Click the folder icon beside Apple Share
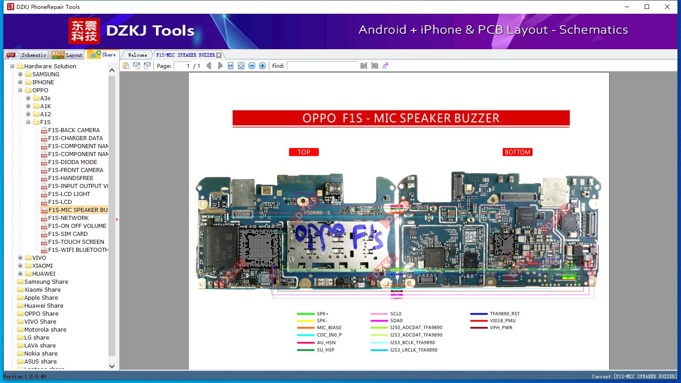Screen dimensions: 681x383 [20, 297]
